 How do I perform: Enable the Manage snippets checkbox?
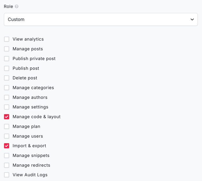(7, 156)
